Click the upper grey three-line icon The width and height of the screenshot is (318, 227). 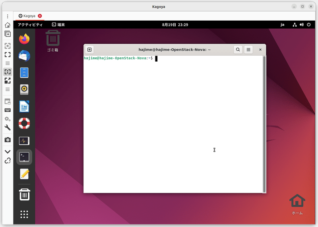(8, 63)
